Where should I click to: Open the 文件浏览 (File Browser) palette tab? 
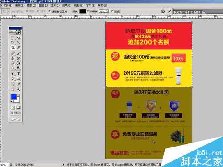(x=180, y=12)
